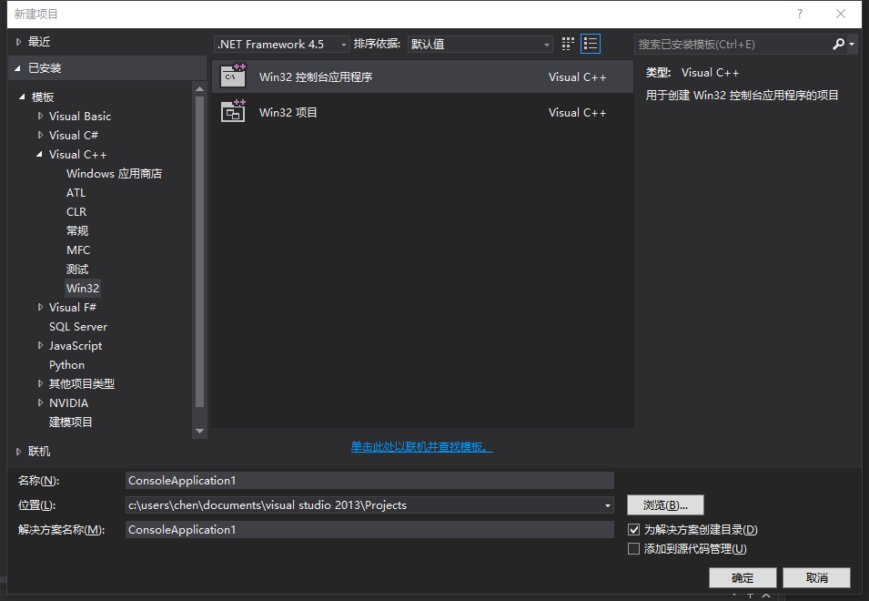Click the 名称 input field
This screenshot has width=869, height=601.
tap(369, 480)
